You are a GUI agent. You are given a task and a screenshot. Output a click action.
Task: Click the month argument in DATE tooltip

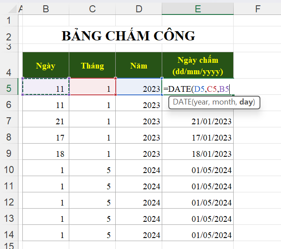(224, 103)
